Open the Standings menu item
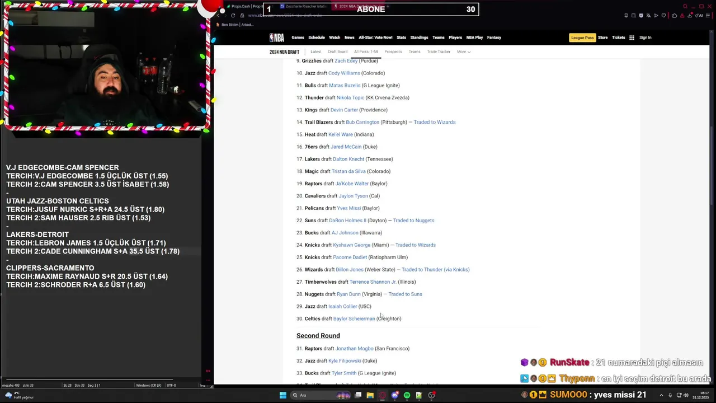The height and width of the screenshot is (403, 716). (419, 38)
